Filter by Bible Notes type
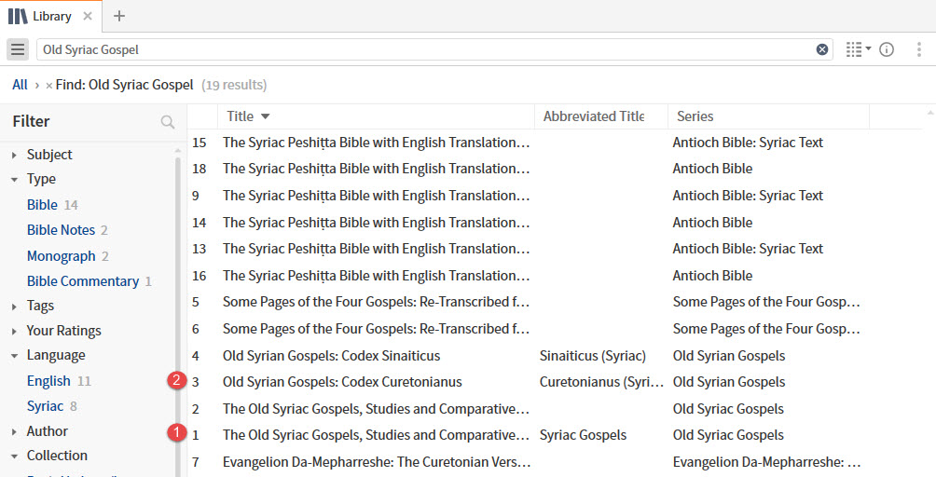Image resolution: width=936 pixels, height=477 pixels. pyautogui.click(x=61, y=229)
